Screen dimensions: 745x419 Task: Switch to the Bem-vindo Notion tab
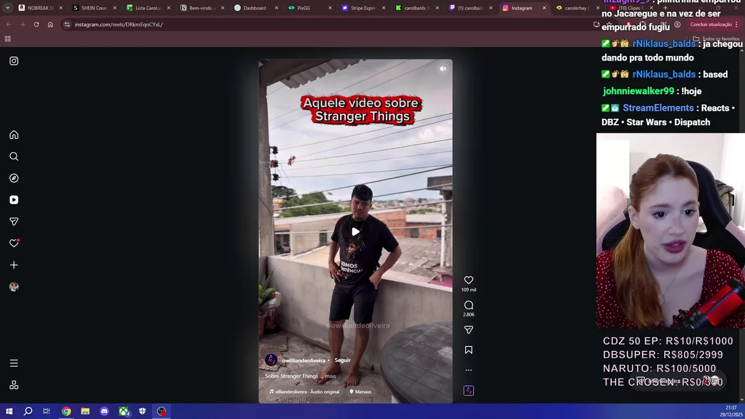pyautogui.click(x=201, y=8)
